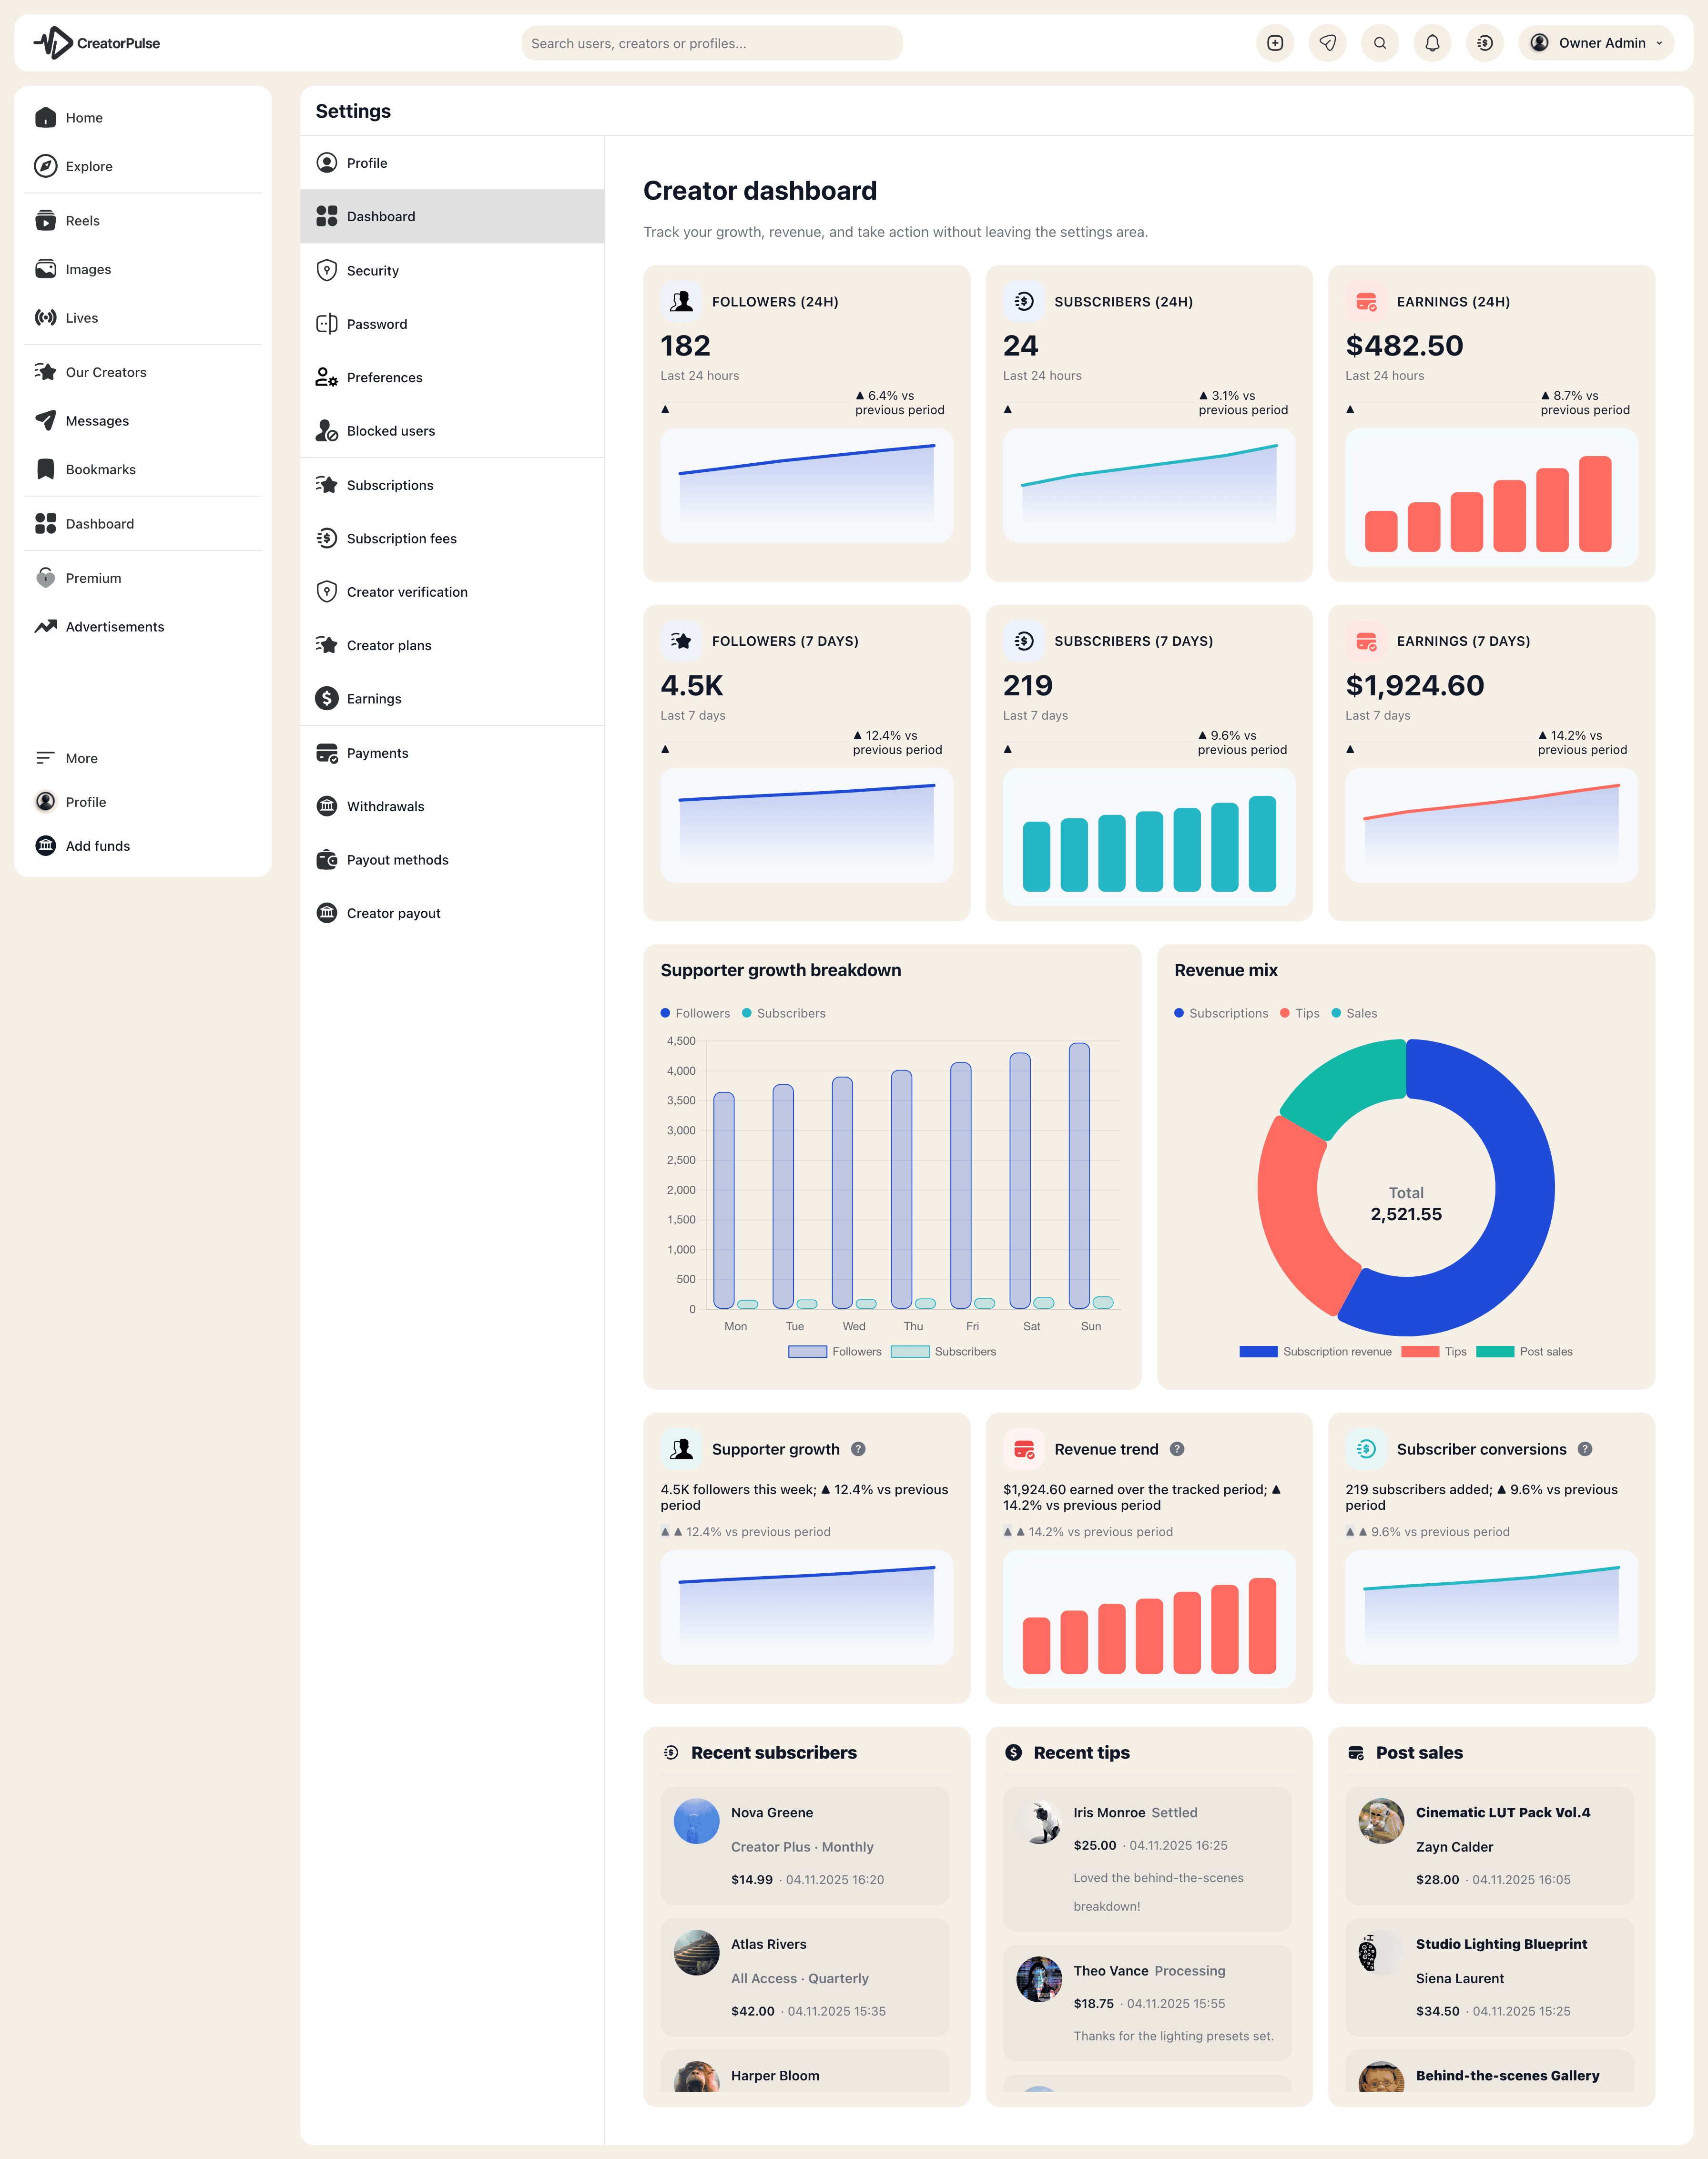
Task: Go to Add funds in sidebar
Action: coord(97,846)
